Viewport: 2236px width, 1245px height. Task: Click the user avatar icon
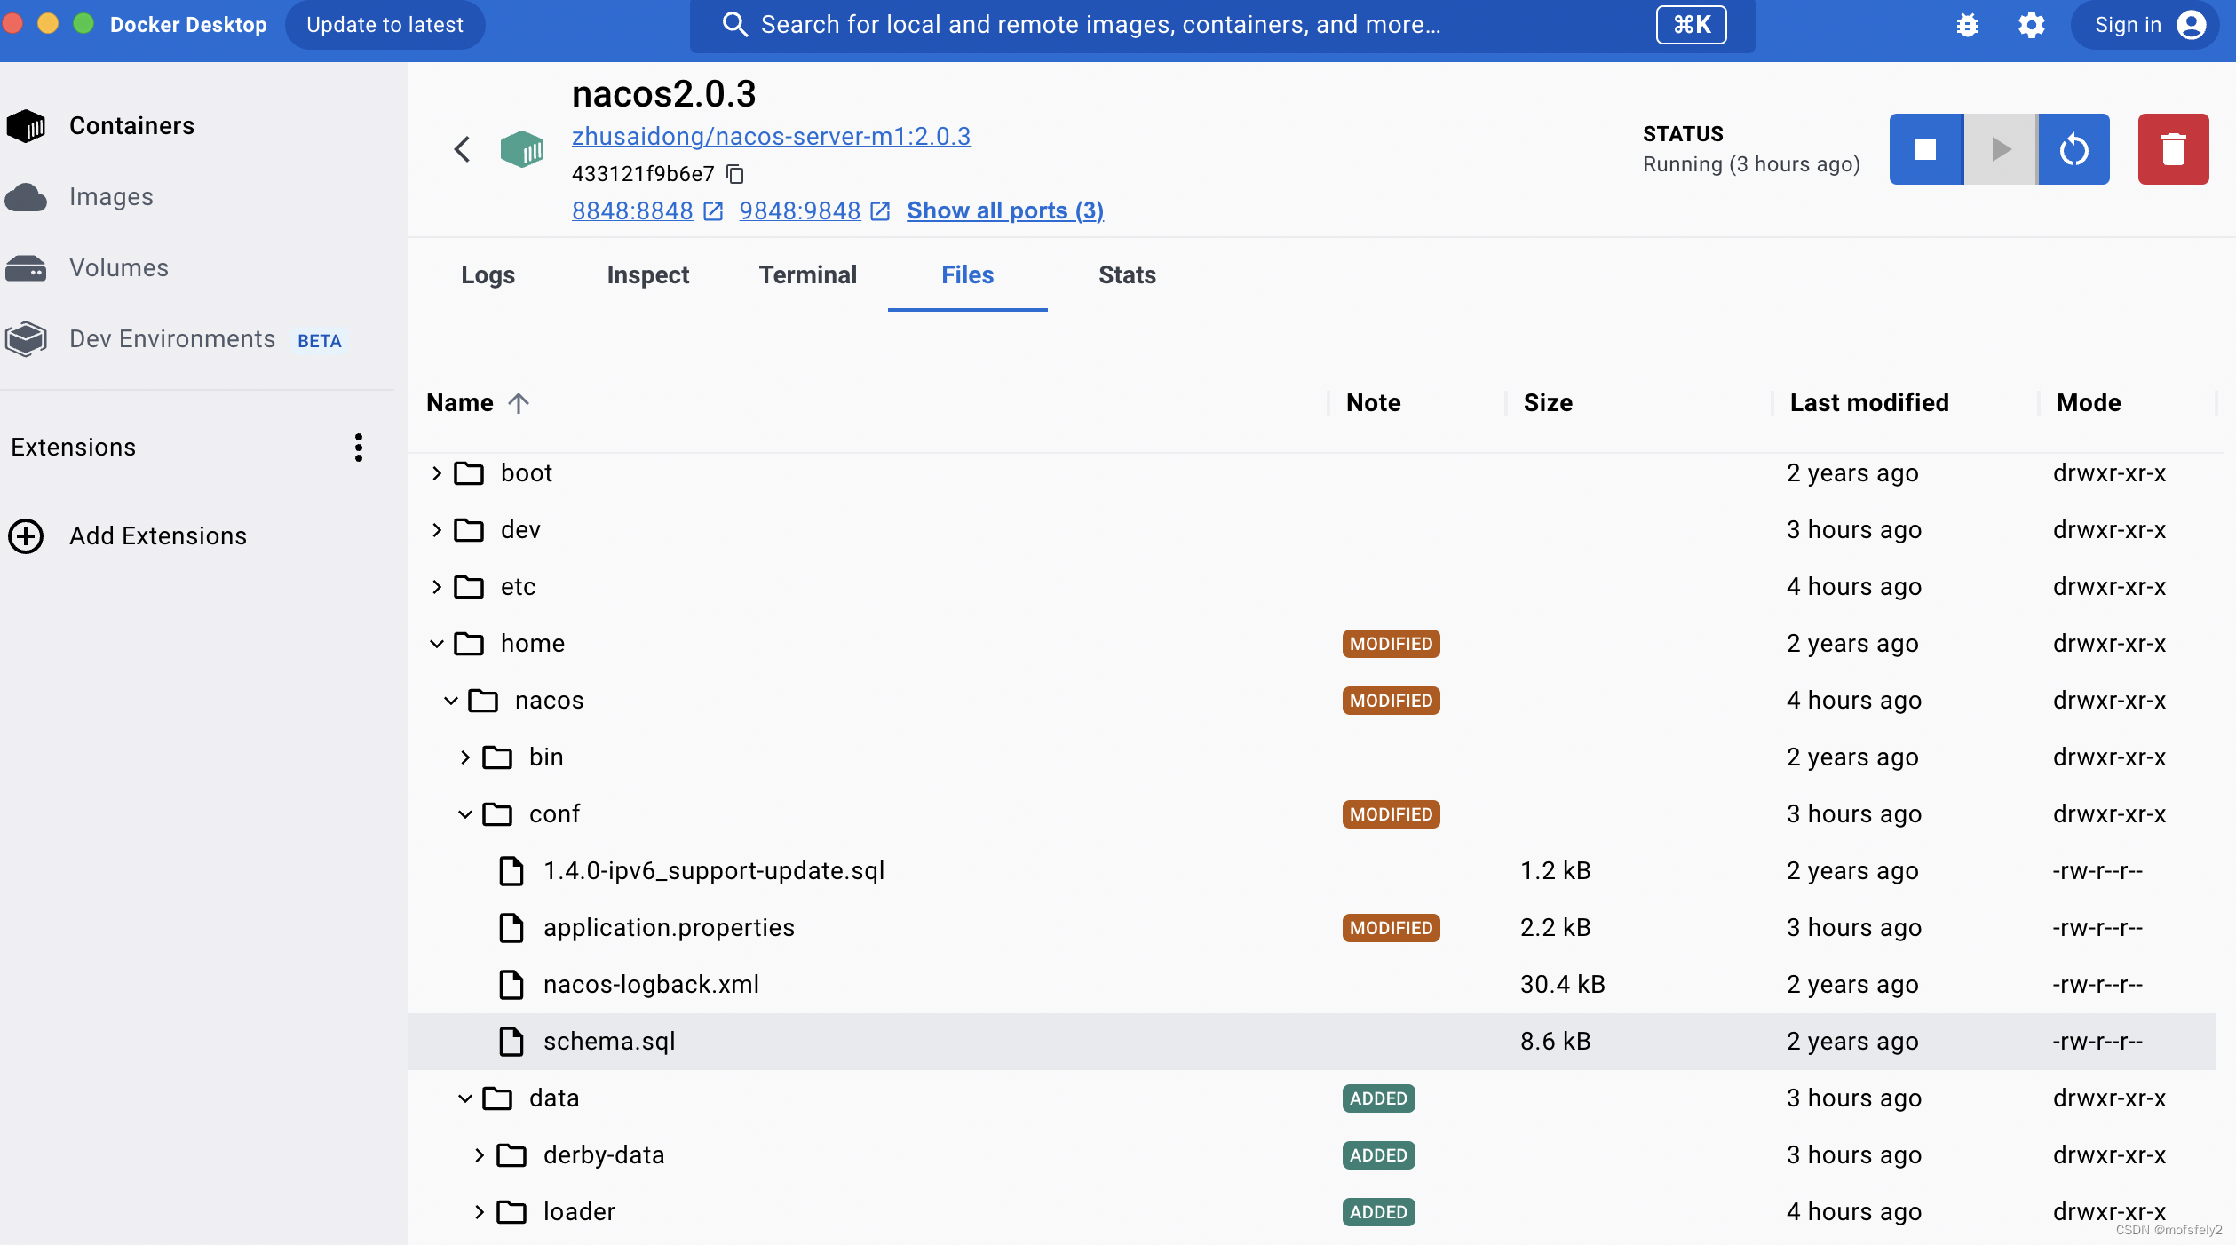pos(2192,25)
